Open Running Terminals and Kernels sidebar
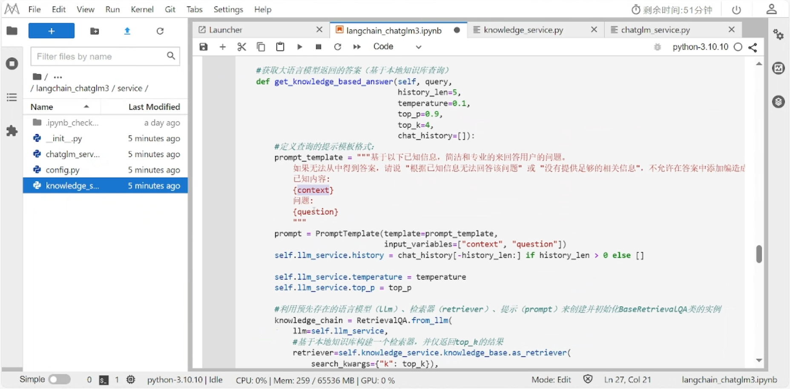790x389 pixels. pyautogui.click(x=12, y=64)
